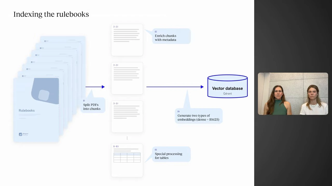Click the Generate two types of embeddings callout
The height and width of the screenshot is (186, 332).
pos(199,116)
